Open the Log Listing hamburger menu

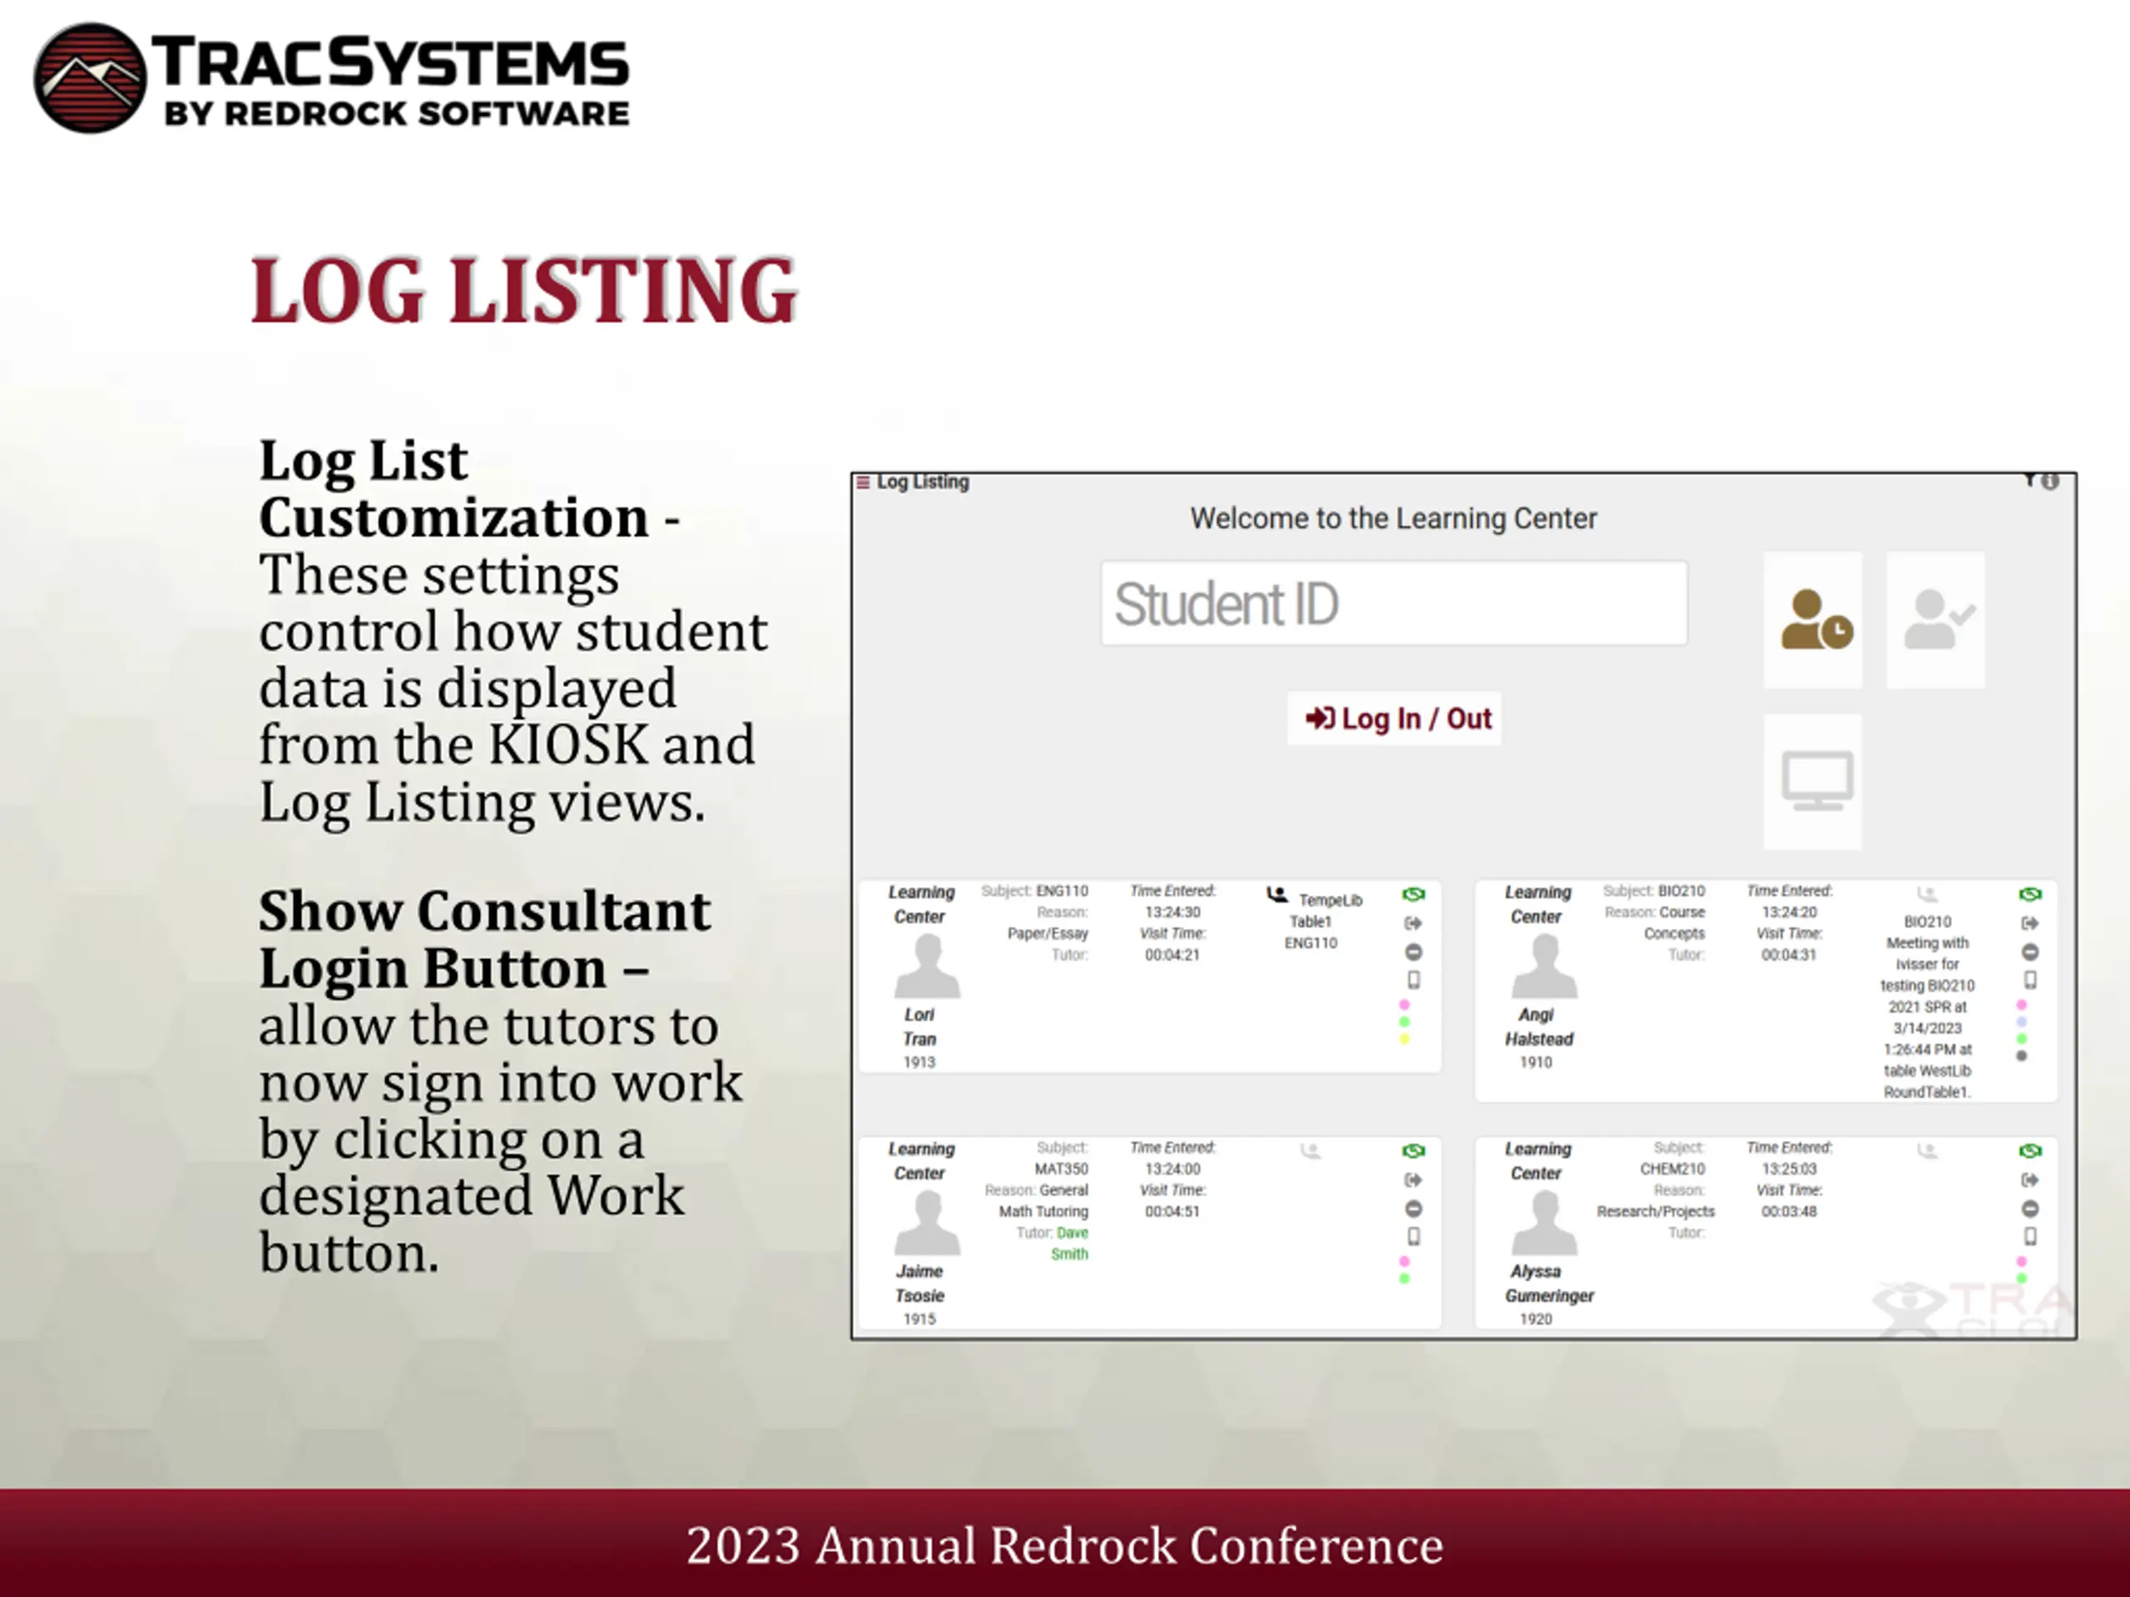(x=863, y=482)
